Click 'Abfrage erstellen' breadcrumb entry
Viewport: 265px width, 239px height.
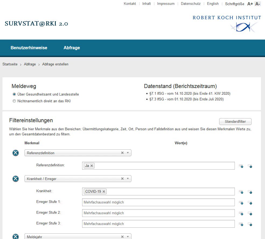(x=55, y=64)
